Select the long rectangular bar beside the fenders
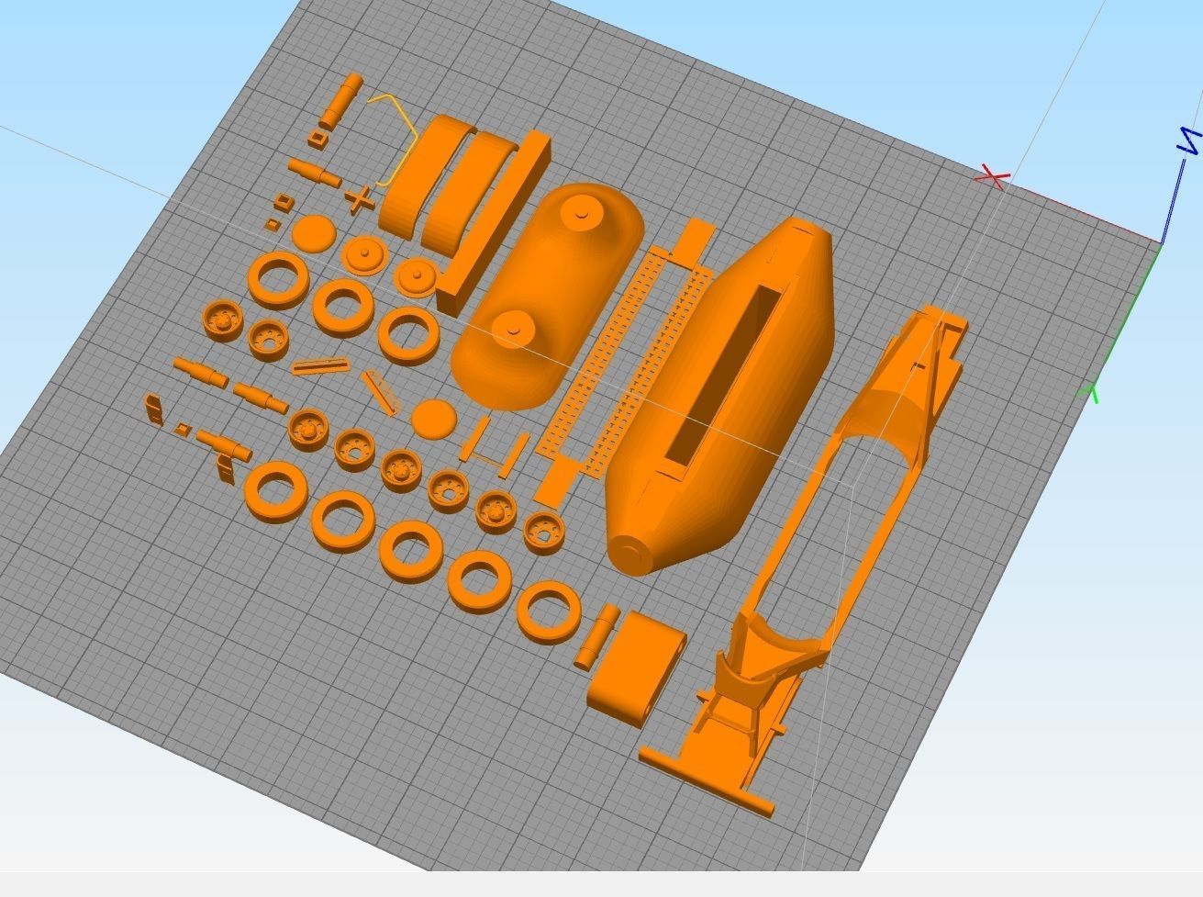 point(493,225)
